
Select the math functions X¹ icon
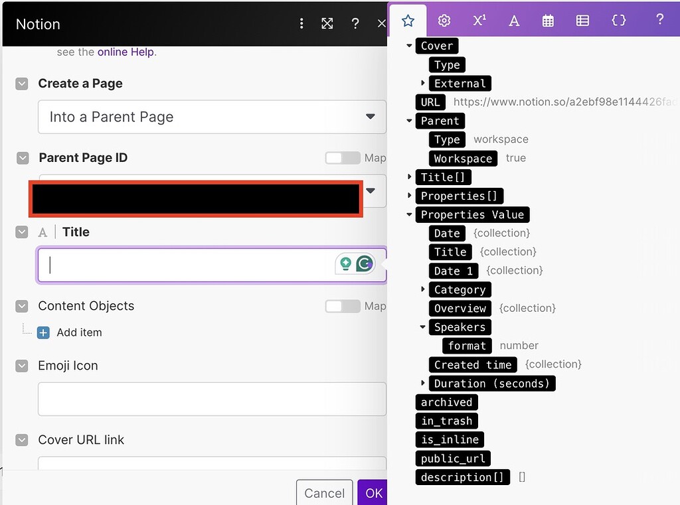tap(479, 21)
